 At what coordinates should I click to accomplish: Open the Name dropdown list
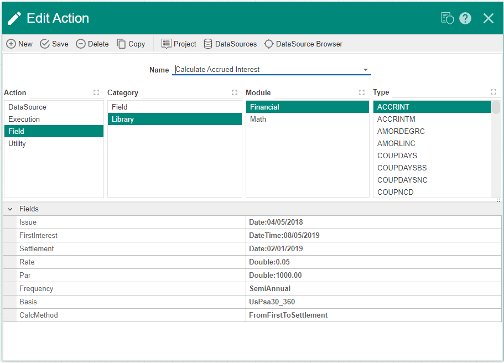(x=366, y=70)
